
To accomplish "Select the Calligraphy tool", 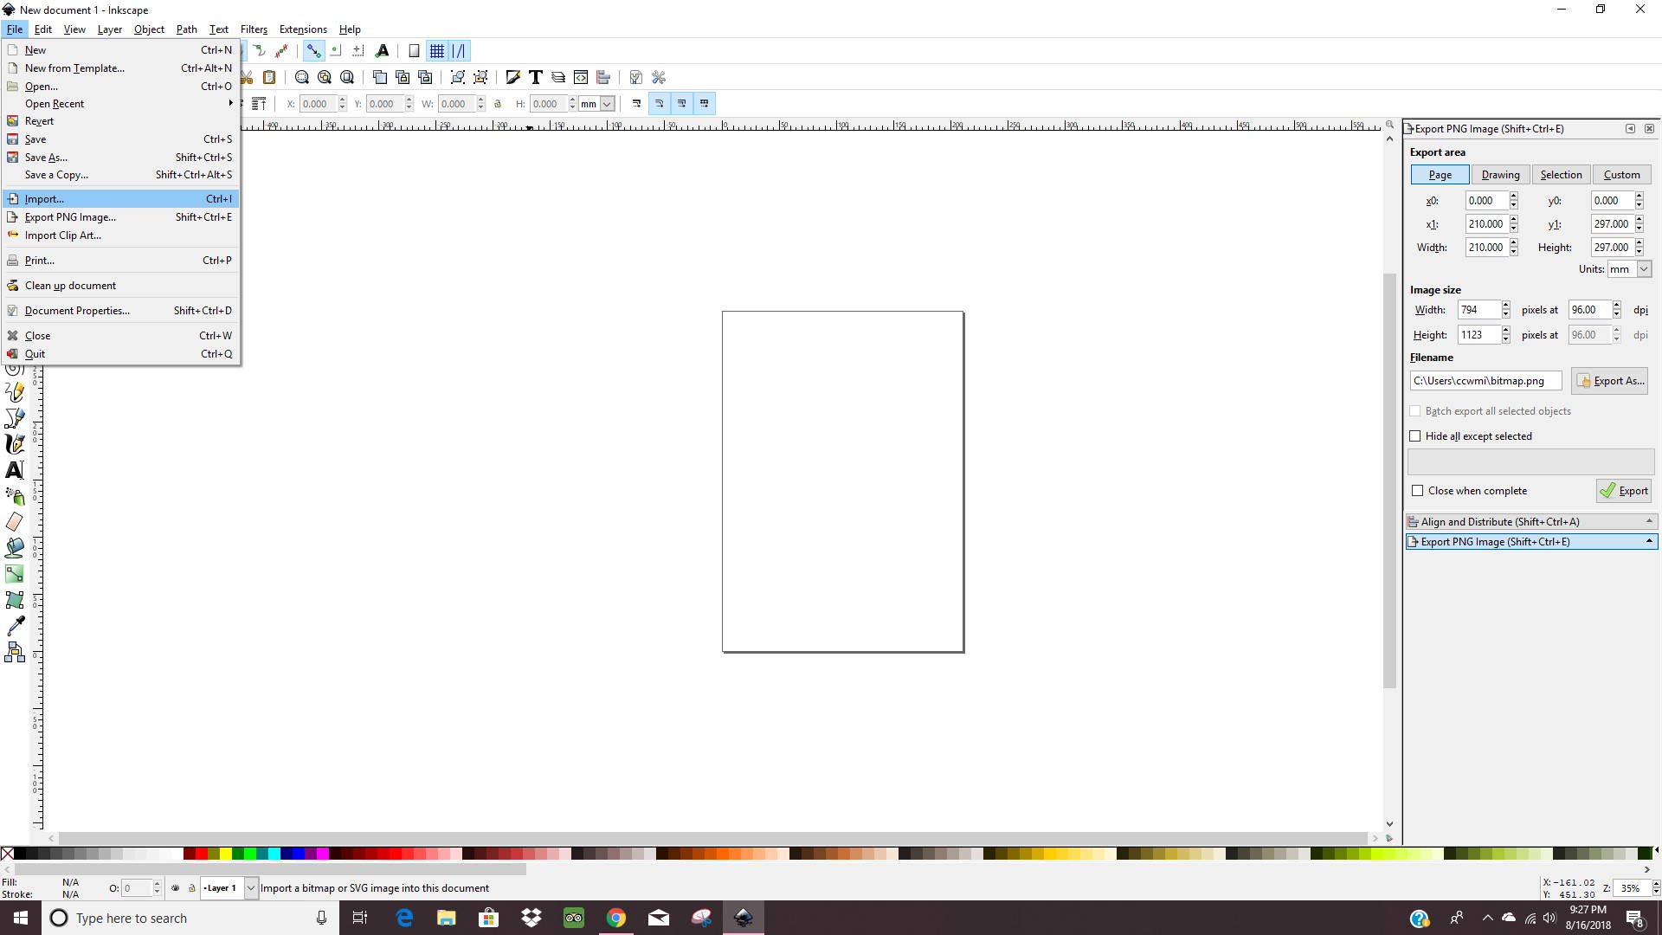I will (15, 444).
